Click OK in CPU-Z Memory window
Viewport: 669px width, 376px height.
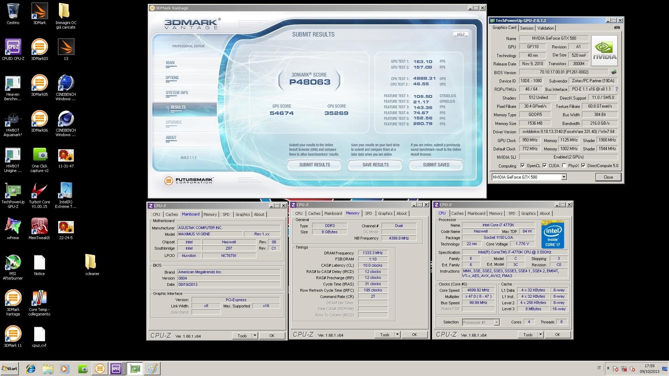[414, 335]
